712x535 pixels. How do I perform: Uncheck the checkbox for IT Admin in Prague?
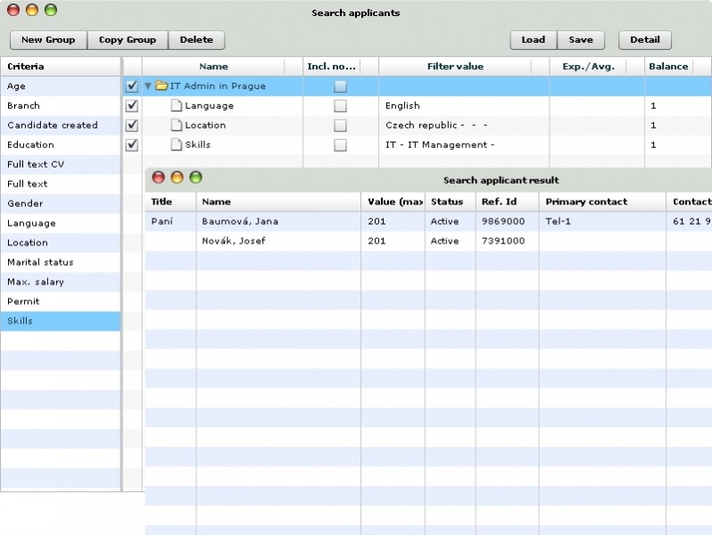(132, 86)
